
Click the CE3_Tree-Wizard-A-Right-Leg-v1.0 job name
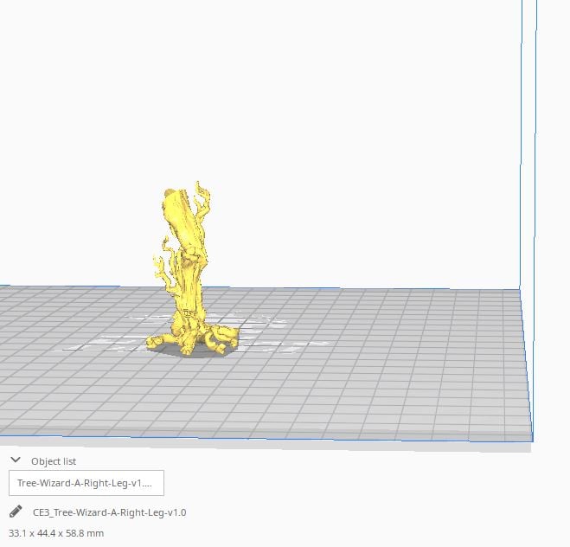coord(110,512)
